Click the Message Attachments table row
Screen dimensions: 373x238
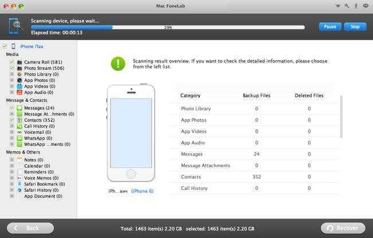pyautogui.click(x=255, y=165)
